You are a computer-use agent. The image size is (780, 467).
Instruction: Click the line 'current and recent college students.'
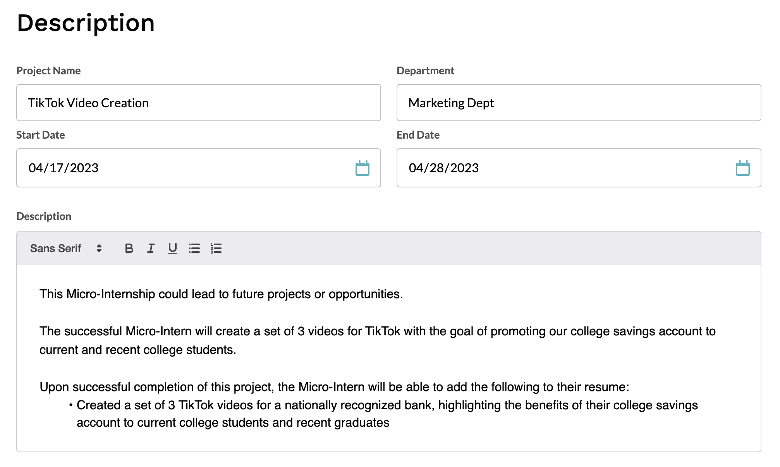click(138, 350)
